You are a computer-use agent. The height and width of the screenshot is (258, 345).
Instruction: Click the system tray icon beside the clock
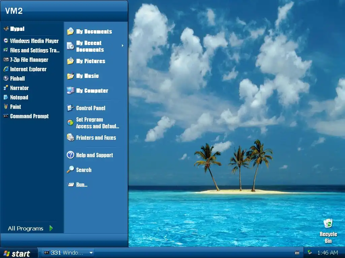pos(310,252)
